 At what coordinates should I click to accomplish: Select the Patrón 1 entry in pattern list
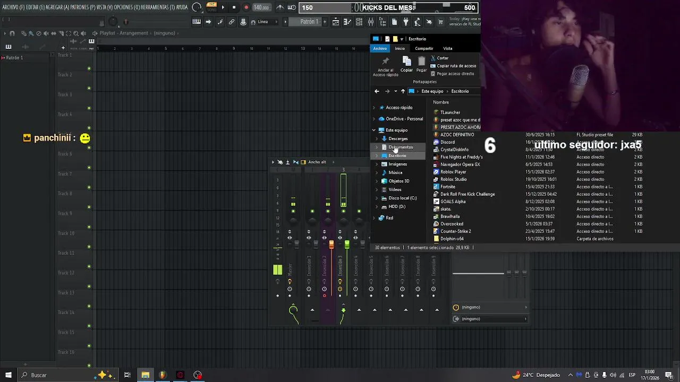coord(14,57)
